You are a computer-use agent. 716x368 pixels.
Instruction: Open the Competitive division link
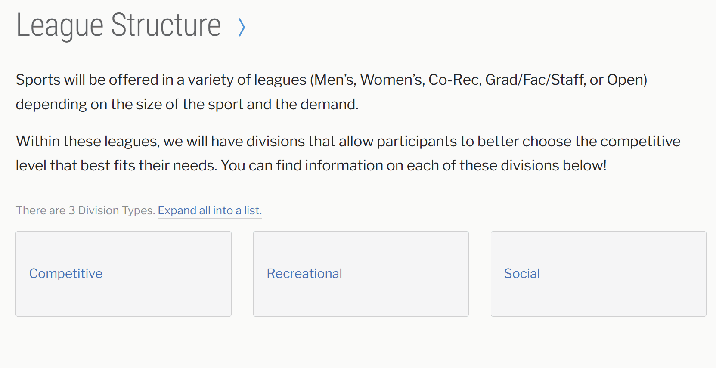click(66, 274)
